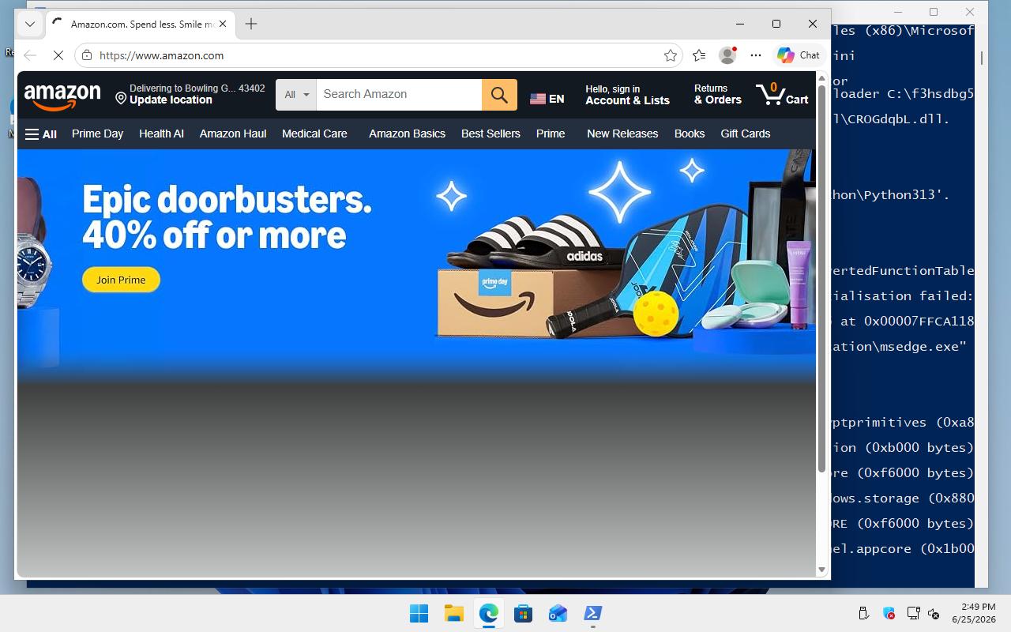
Task: Open the Windows Start menu
Action: (419, 613)
